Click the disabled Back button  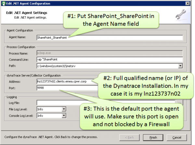tap(129, 138)
